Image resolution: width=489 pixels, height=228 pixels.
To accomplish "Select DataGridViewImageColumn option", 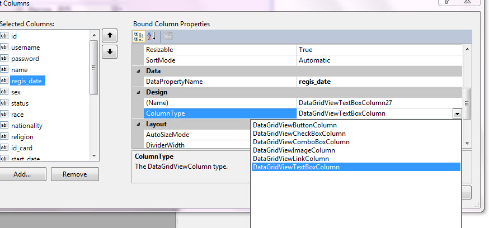I will (294, 150).
